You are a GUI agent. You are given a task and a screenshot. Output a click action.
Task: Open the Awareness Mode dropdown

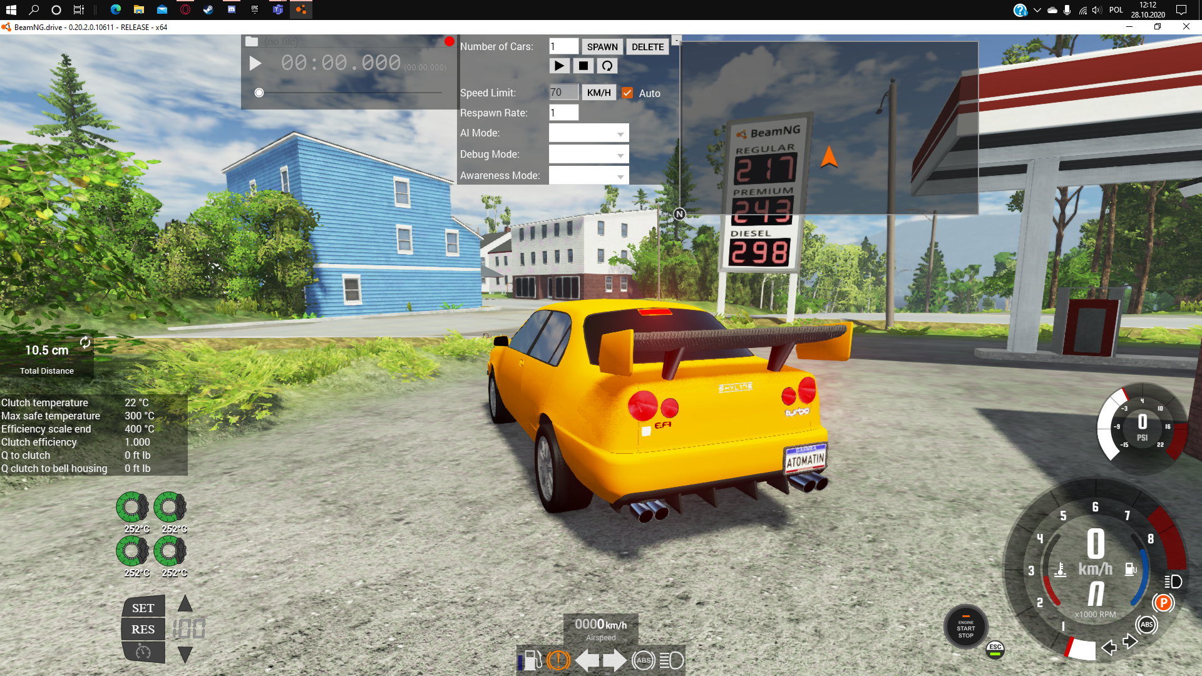[x=588, y=175]
